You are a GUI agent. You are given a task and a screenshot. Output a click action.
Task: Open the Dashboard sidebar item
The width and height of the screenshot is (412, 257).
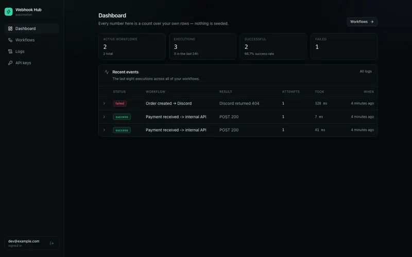(32, 29)
